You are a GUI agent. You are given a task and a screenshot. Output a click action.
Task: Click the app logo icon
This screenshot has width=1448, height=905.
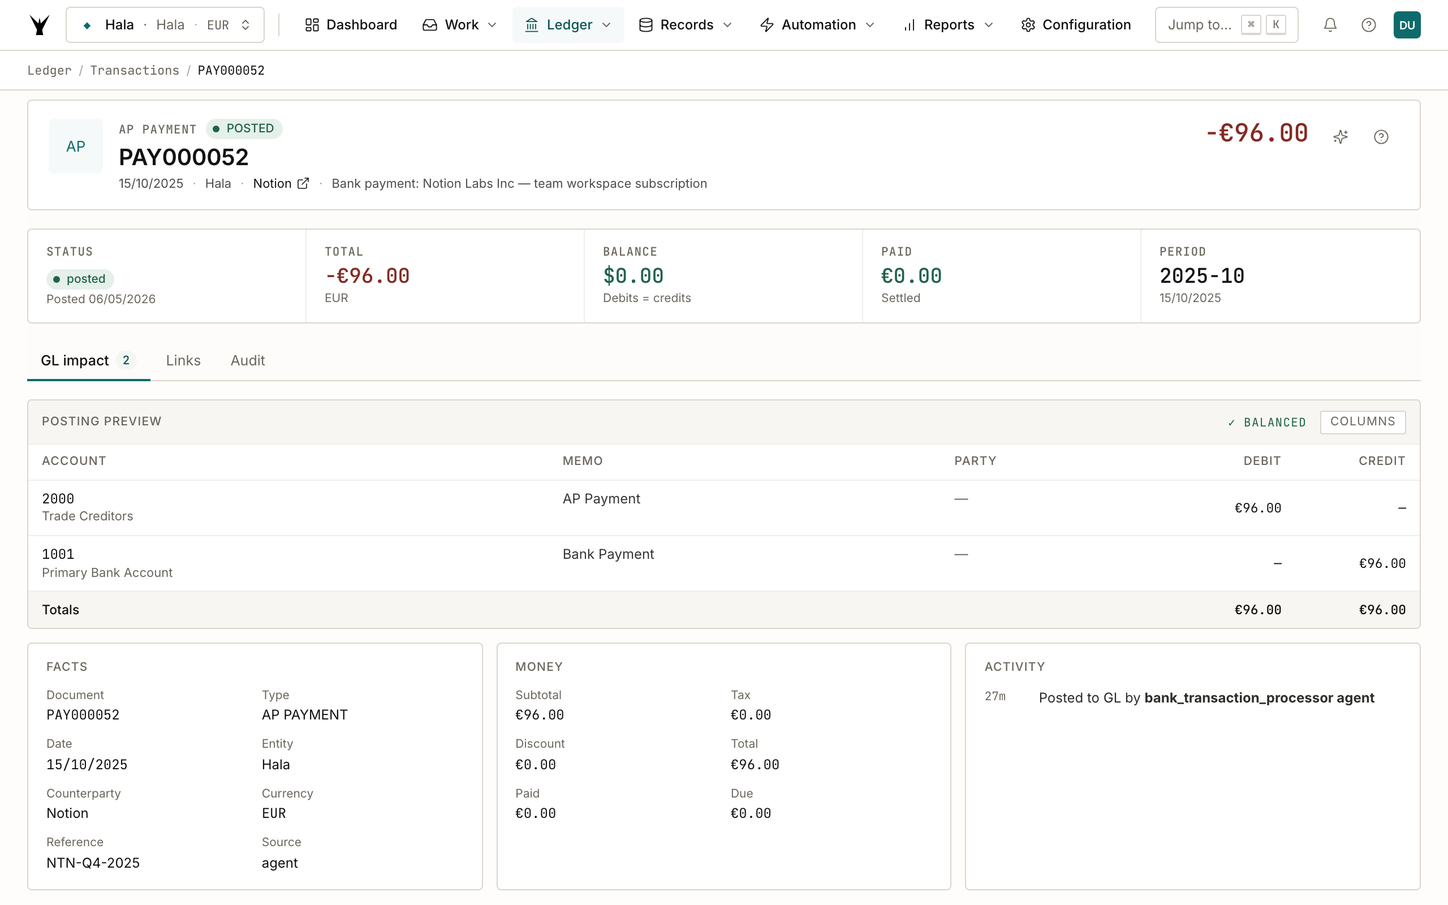click(x=40, y=25)
